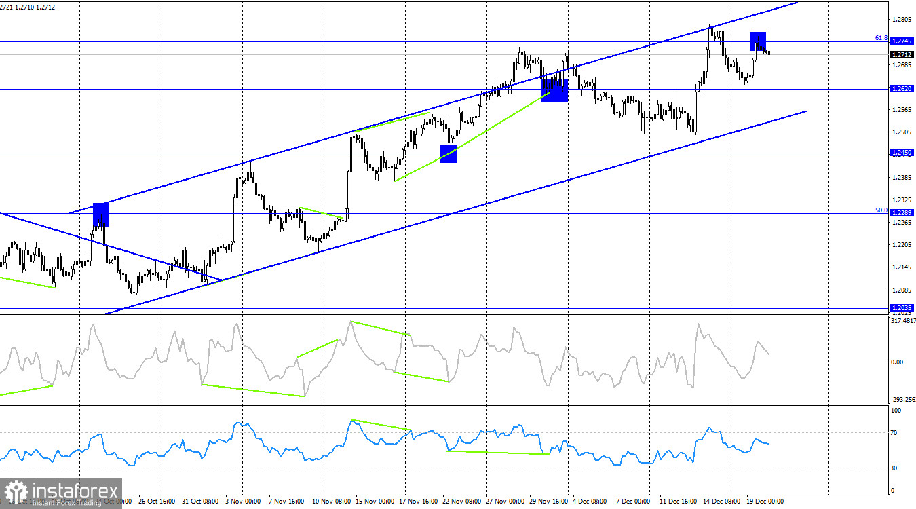Image resolution: width=916 pixels, height=509 pixels.
Task: Click the 1.2205 price axis value
Action: pos(902,245)
